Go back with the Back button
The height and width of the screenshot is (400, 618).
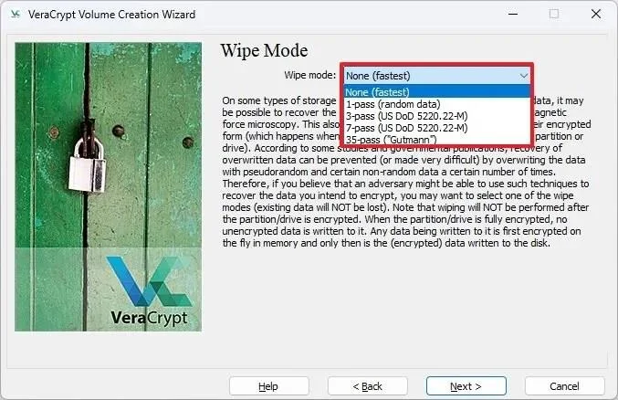367,386
